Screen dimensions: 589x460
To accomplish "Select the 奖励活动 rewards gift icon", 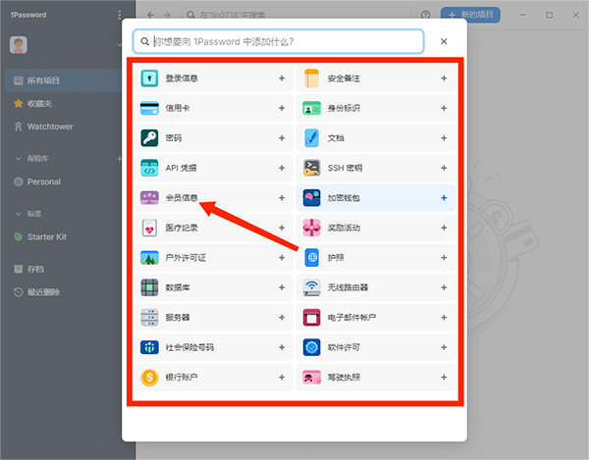I will point(311,228).
